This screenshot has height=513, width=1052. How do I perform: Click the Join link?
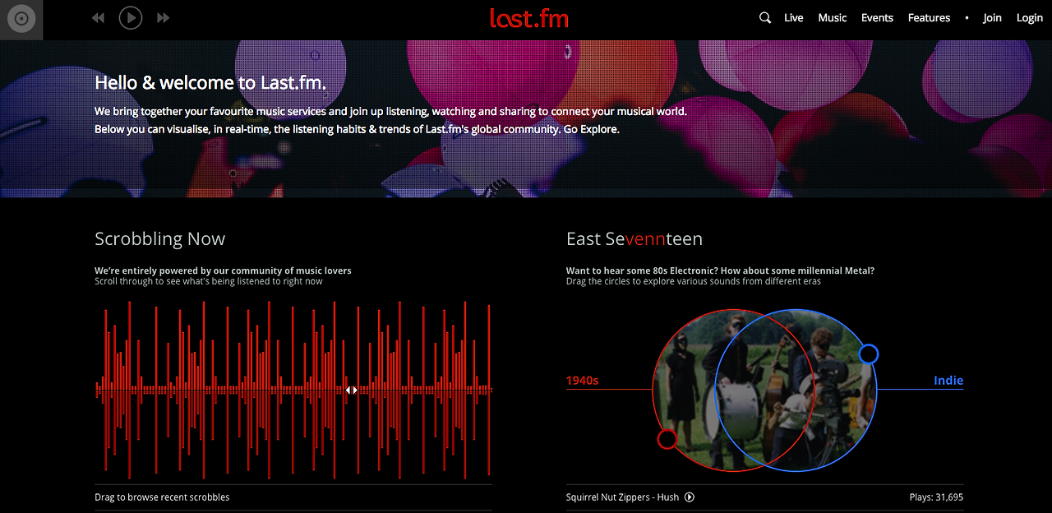click(993, 18)
